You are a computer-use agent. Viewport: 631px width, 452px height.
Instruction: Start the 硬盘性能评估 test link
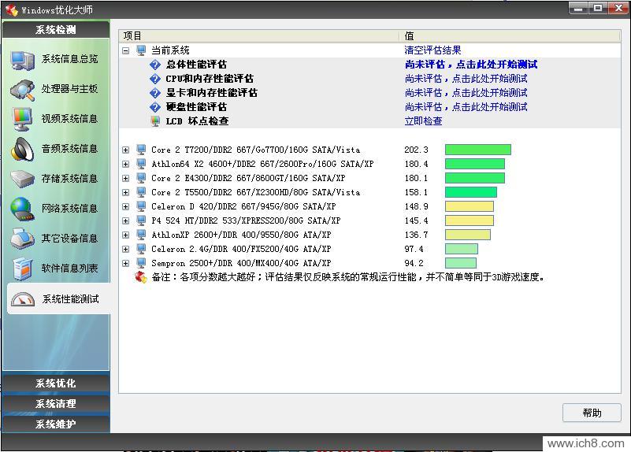tap(466, 107)
